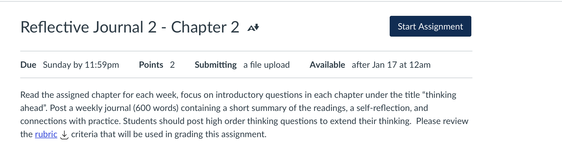This screenshot has width=562, height=159.
Task: Click the bold Submitting label
Action: [x=215, y=65]
